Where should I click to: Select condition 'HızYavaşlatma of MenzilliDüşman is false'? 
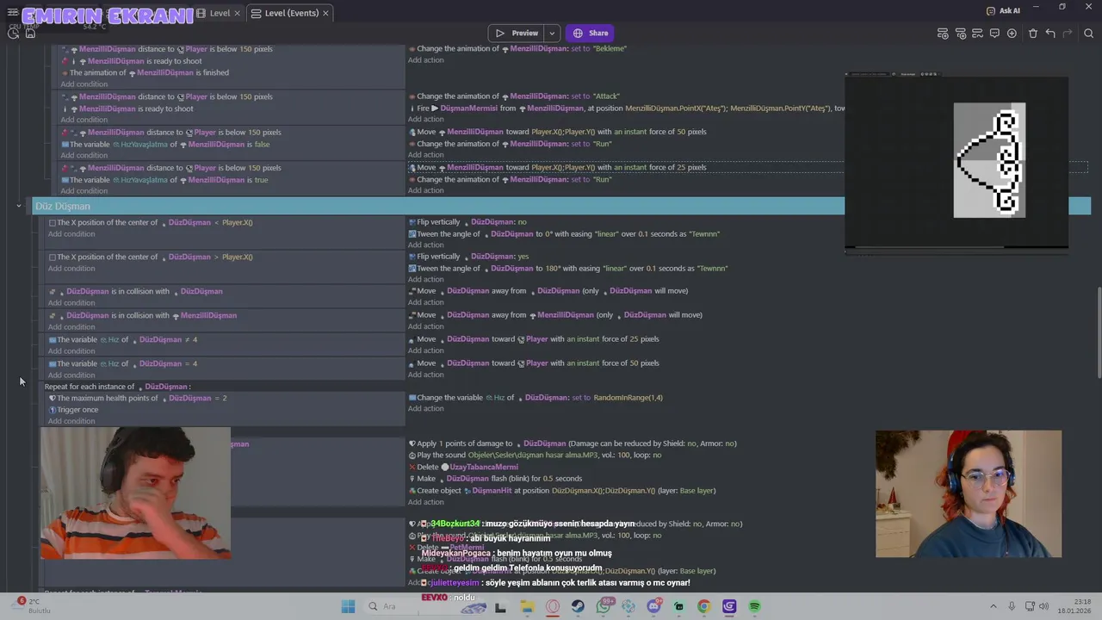click(165, 144)
